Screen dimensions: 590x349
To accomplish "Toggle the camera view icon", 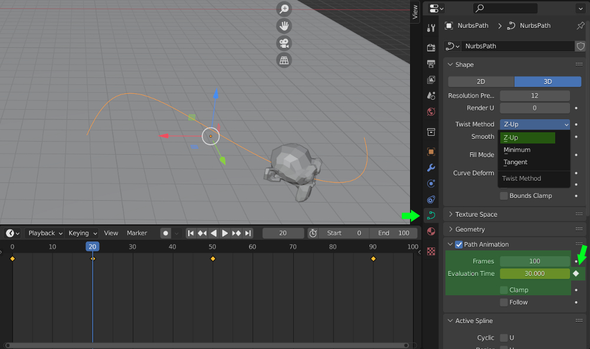I will coord(284,43).
